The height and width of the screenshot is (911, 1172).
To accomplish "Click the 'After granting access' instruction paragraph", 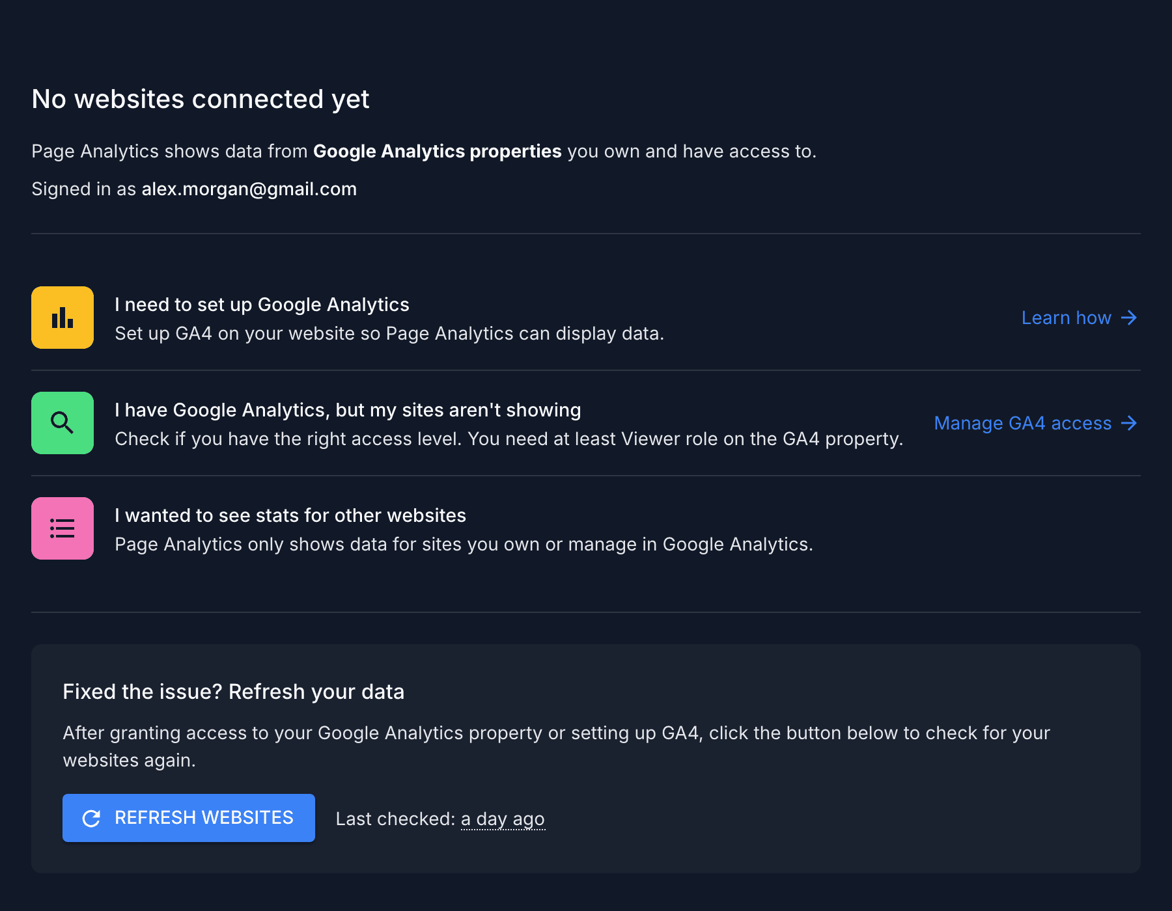I will tap(557, 746).
